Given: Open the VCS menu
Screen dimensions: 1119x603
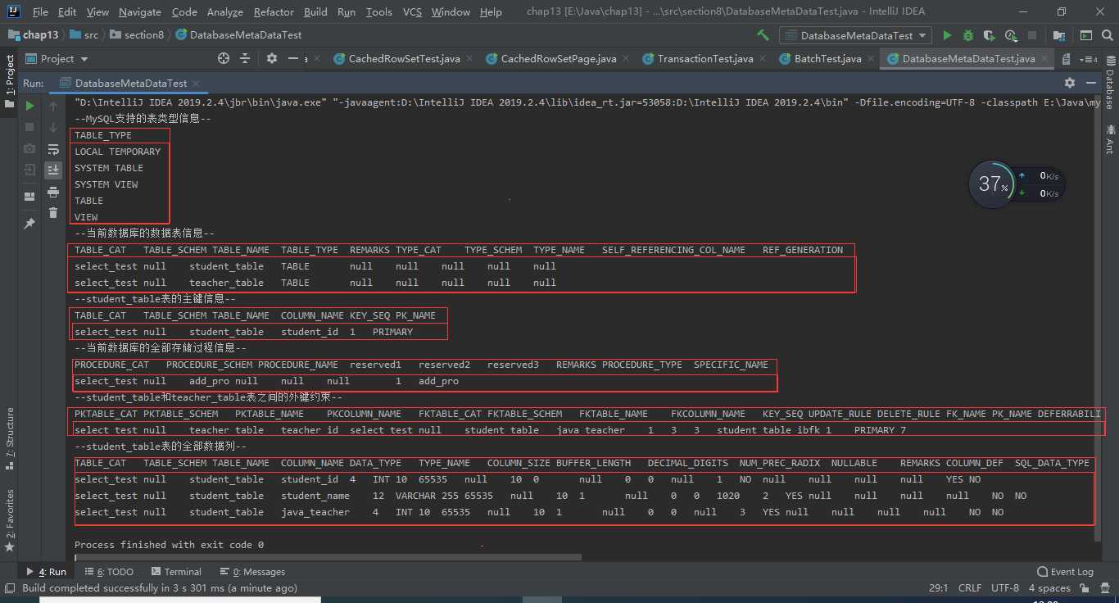Looking at the screenshot, I should 411,12.
